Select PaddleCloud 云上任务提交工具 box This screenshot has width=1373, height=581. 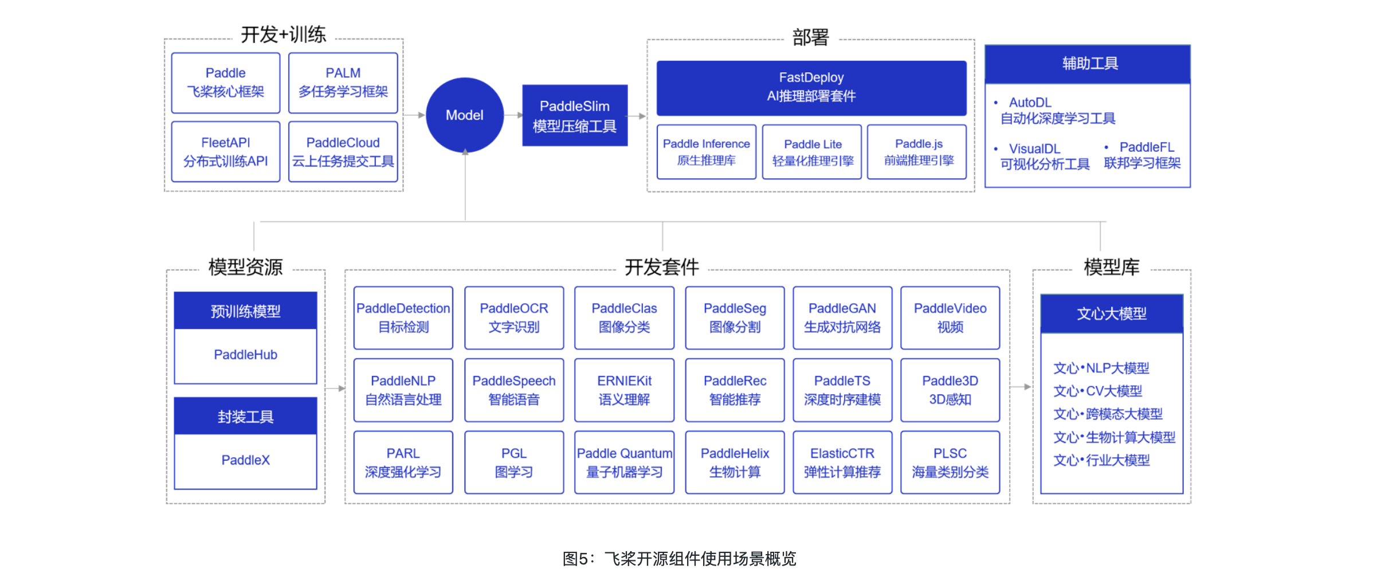point(343,152)
